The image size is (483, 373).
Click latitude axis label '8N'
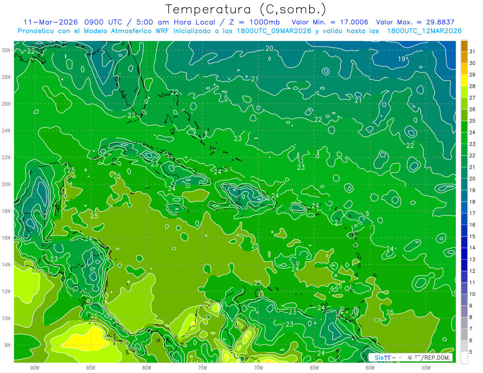[x=8, y=345]
